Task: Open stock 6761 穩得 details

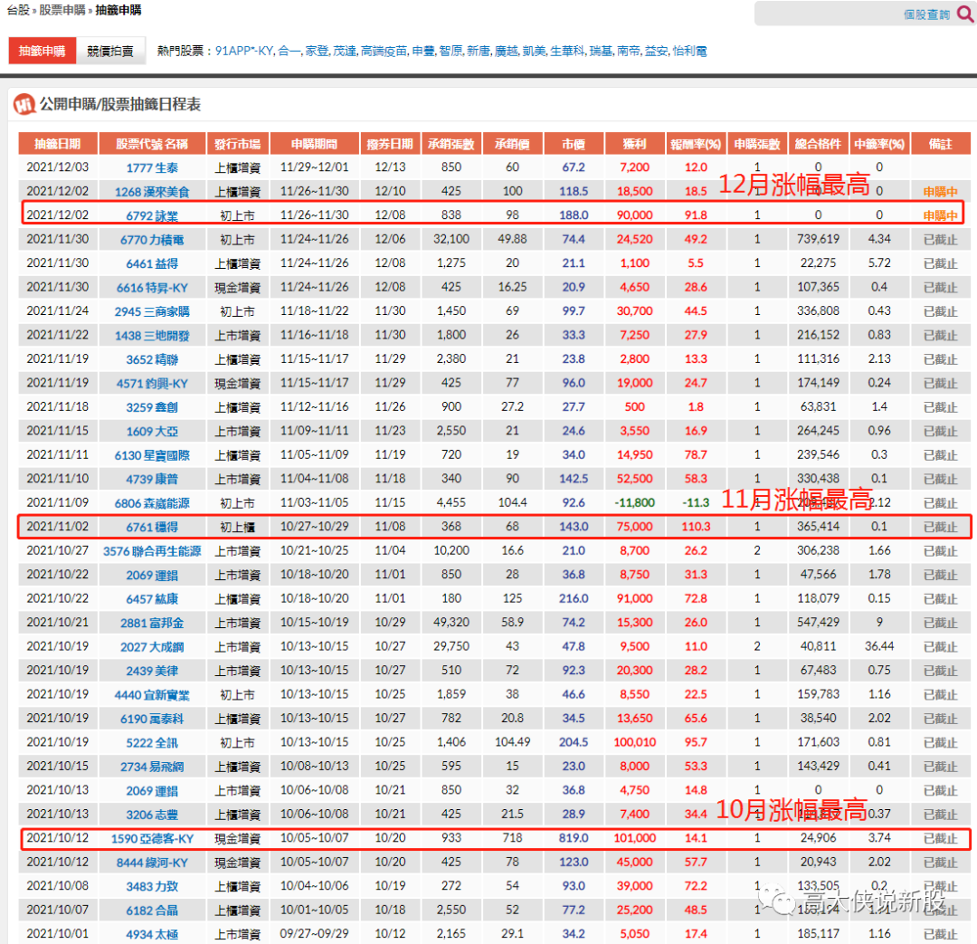Action: [x=152, y=527]
